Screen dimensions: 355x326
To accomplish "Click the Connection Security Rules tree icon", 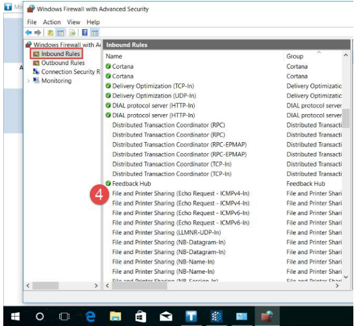I will [x=36, y=71].
